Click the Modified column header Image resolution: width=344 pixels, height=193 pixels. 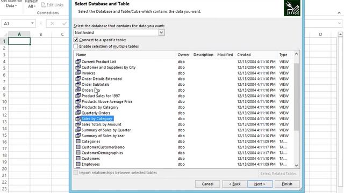pos(225,55)
